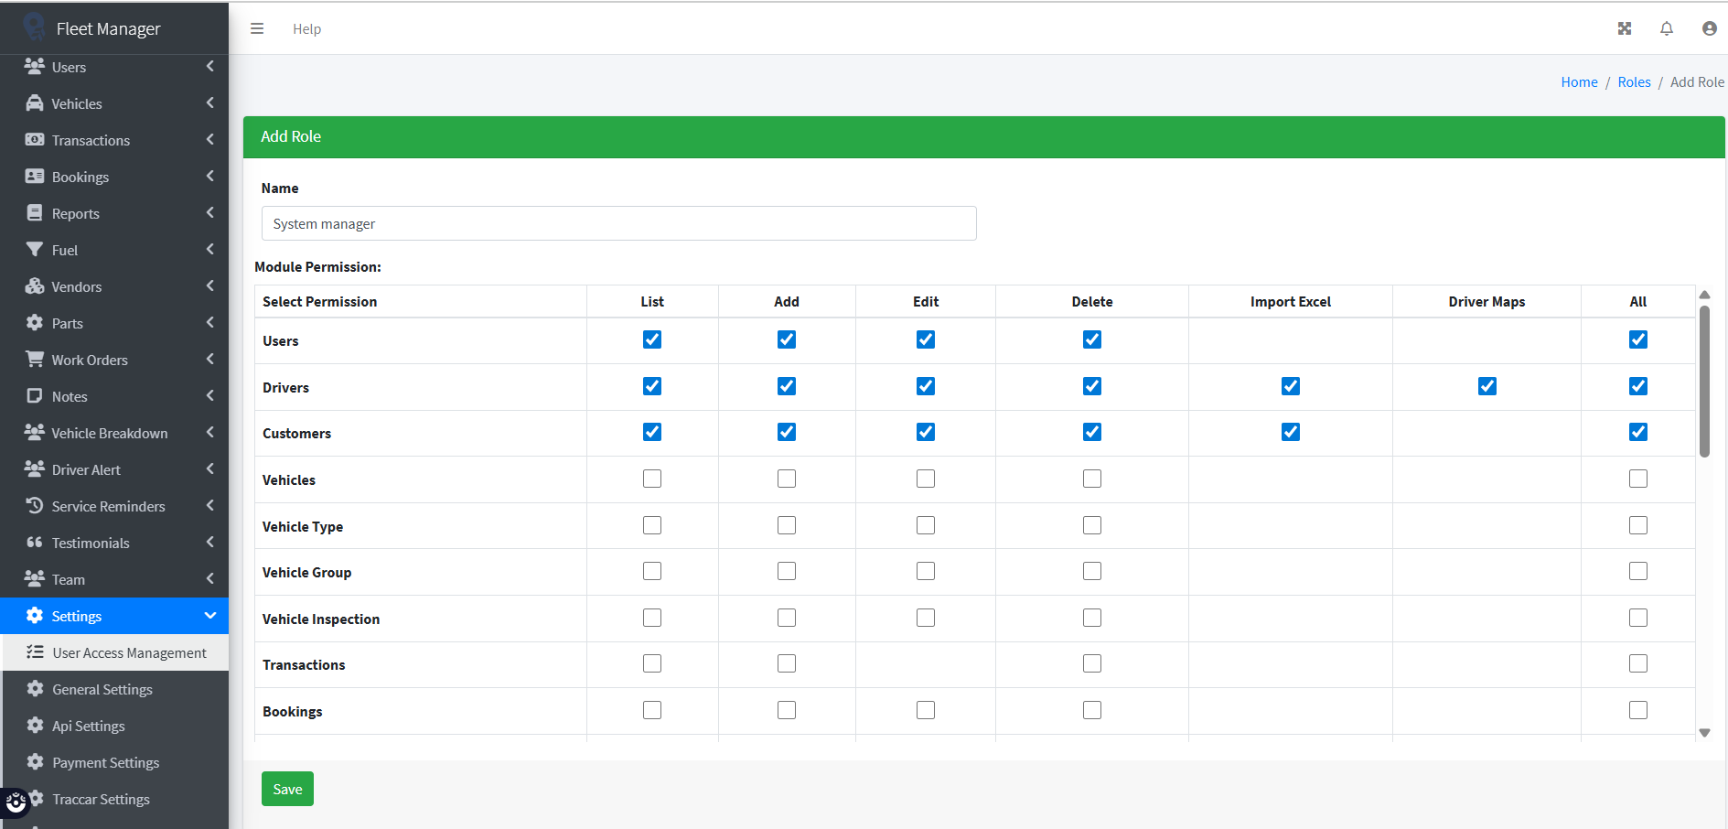Uncheck Driver Maps permission for Drivers
Screen dimensions: 1728x829
[1487, 386]
